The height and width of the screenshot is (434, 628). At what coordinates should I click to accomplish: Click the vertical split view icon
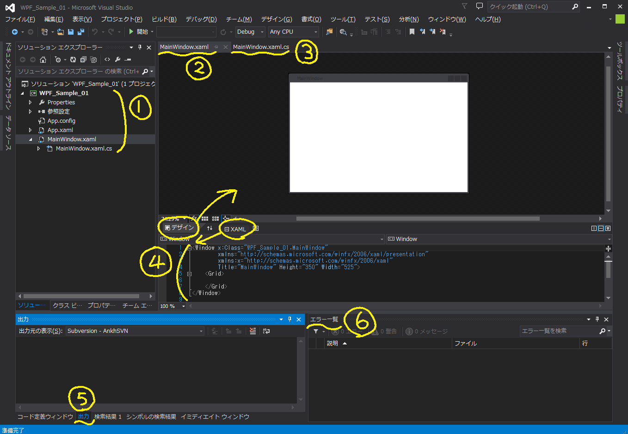click(594, 228)
